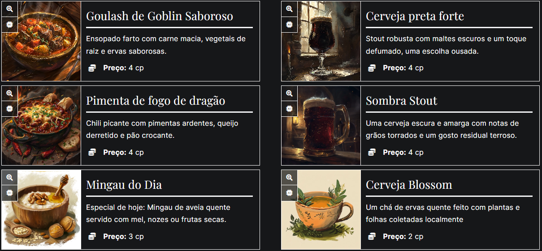This screenshot has height=251, width=542.
Task: Click the AI icon on the Pimenta de fogo image
Action: [9, 109]
